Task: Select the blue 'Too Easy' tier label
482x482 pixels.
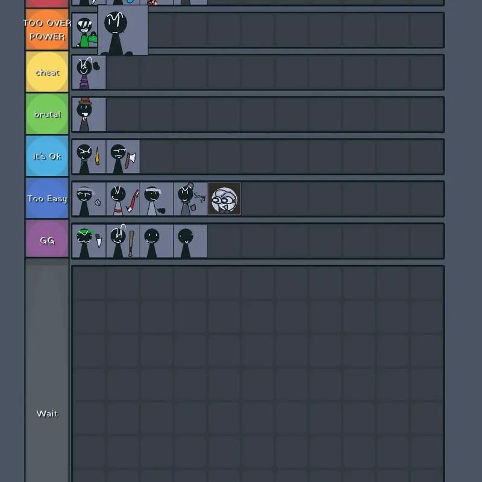Action: 47,198
